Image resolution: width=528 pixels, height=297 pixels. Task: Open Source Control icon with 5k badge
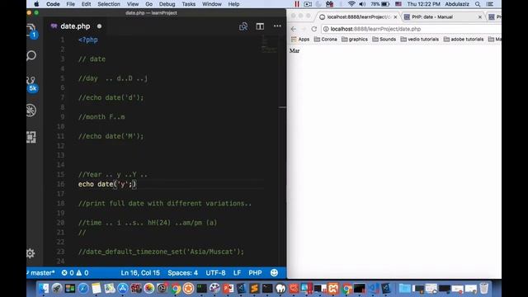tap(31, 84)
